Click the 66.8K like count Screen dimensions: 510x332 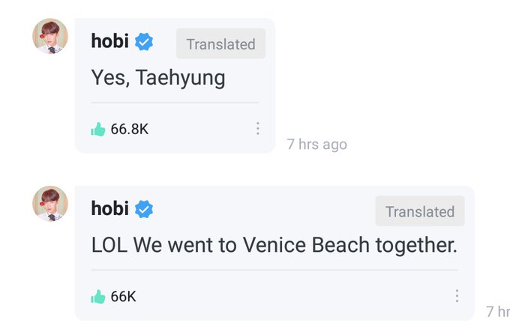130,130
